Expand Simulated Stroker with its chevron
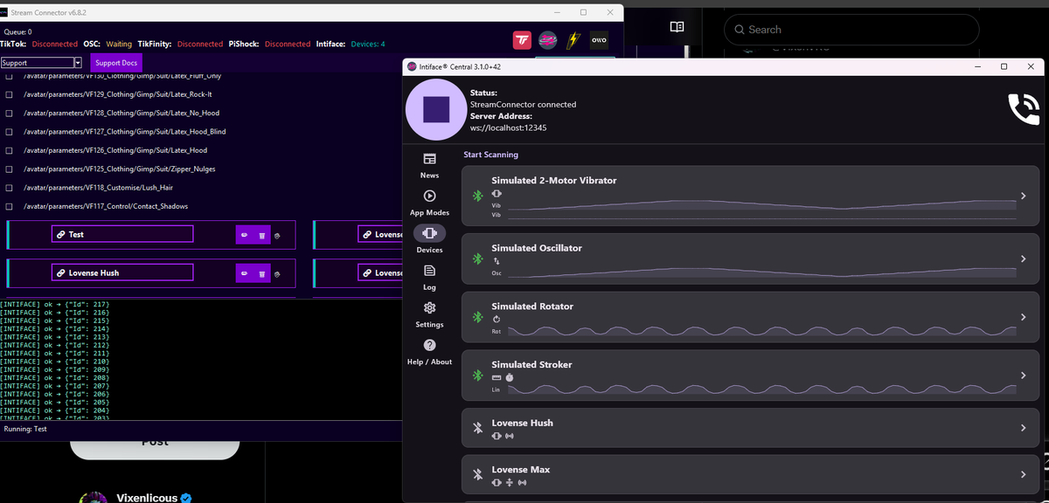The image size is (1049, 503). [1024, 376]
